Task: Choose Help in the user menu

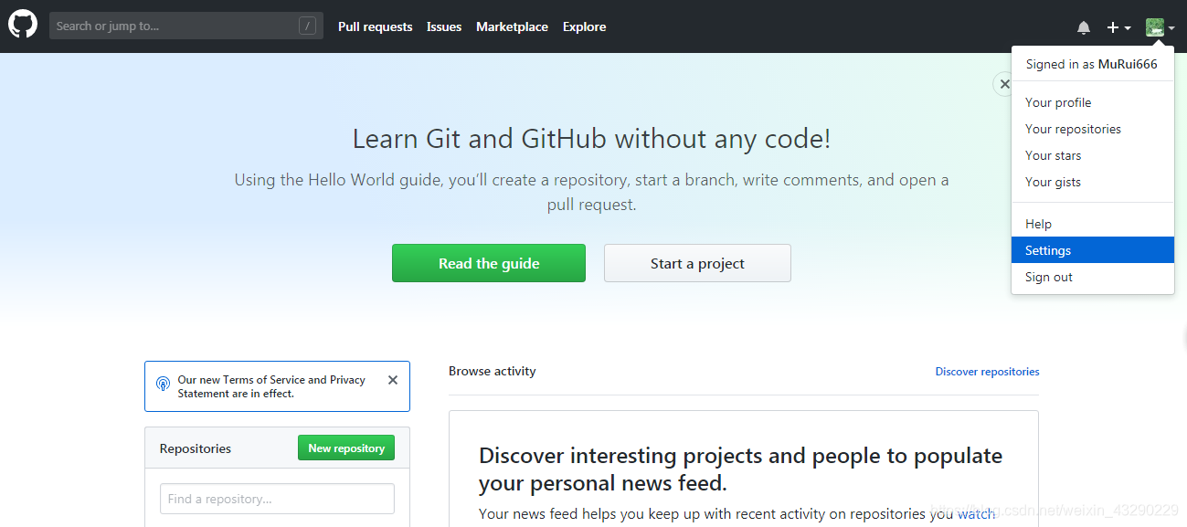Action: pyautogui.click(x=1093, y=224)
